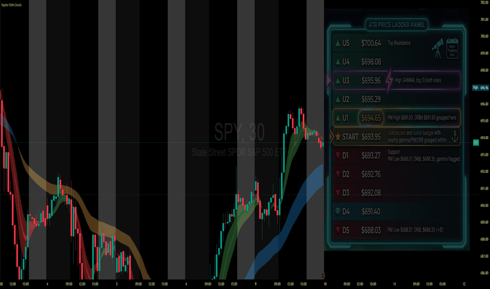Click the red down triangle beside D5
This screenshot has width=490, height=289.
[338, 230]
